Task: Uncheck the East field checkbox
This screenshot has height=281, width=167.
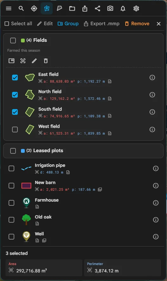Action: point(15,78)
